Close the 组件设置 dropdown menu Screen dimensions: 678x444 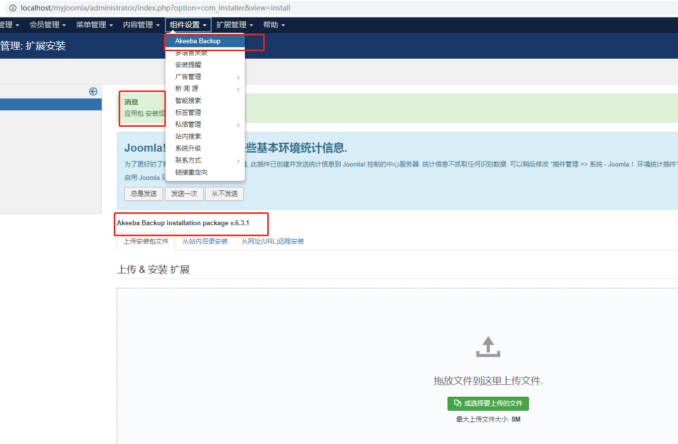(188, 25)
